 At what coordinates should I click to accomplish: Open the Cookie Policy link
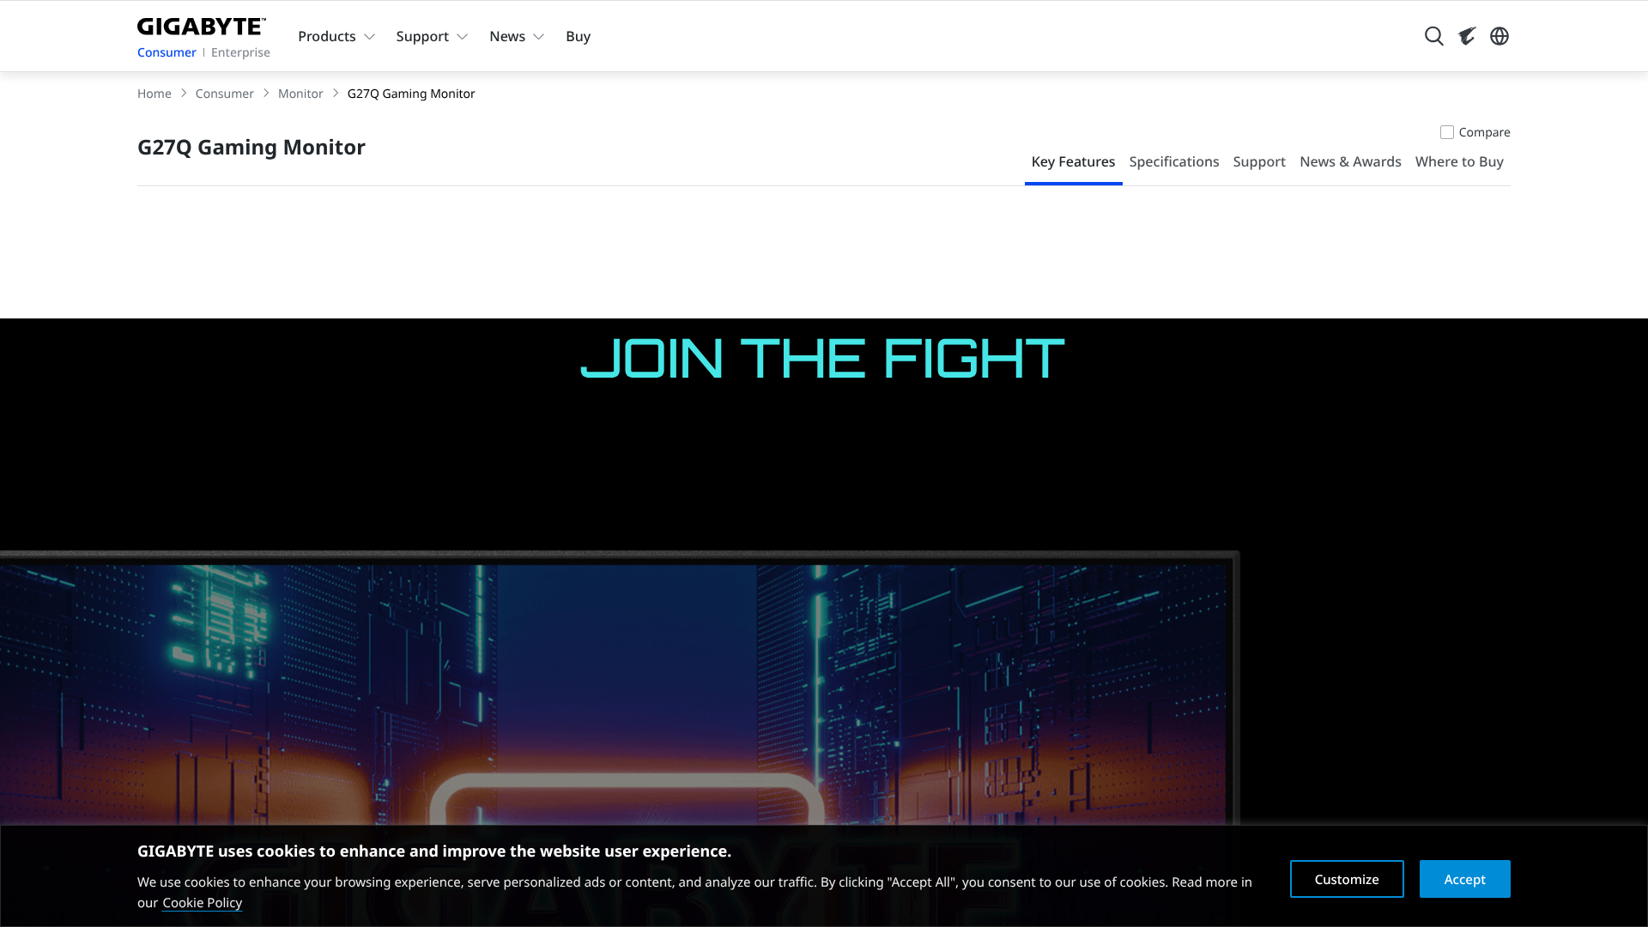(202, 903)
